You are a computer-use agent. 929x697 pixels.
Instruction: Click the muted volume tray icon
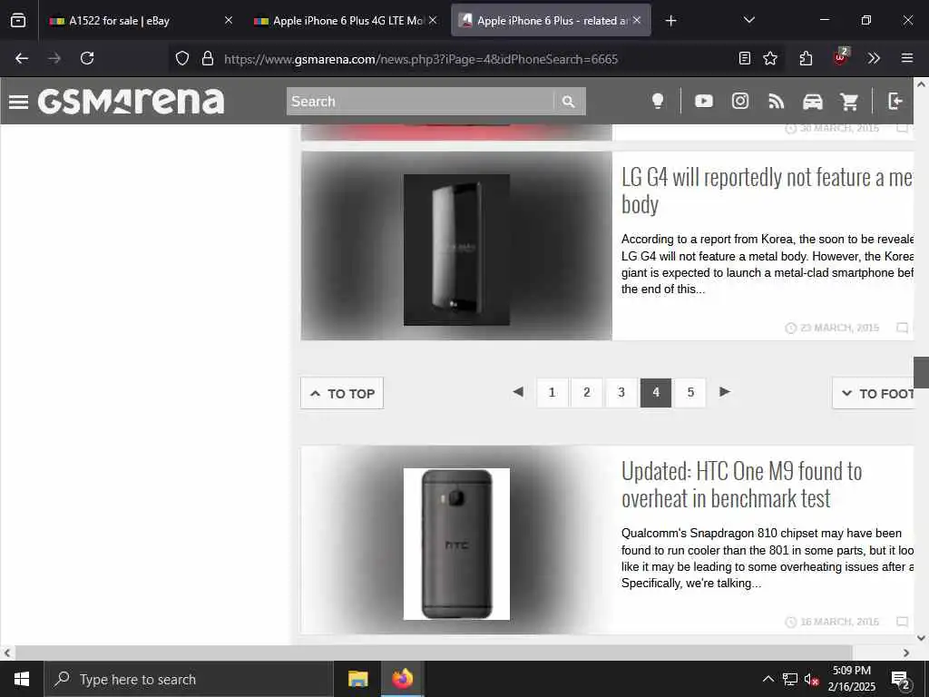[x=812, y=679]
